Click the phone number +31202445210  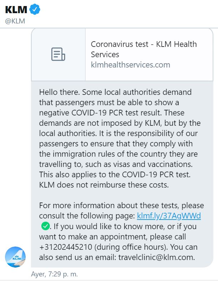point(66,247)
